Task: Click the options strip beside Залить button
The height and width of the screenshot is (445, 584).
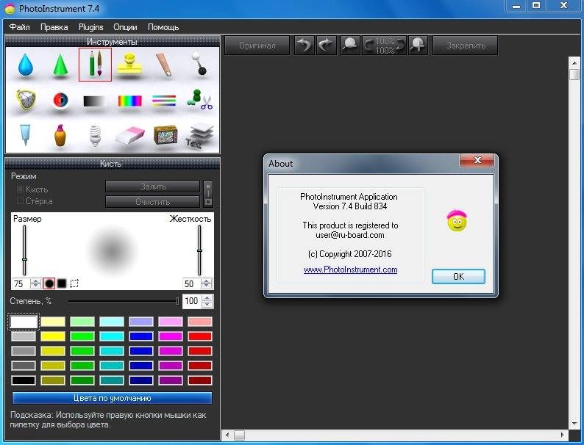Action: pos(208,194)
